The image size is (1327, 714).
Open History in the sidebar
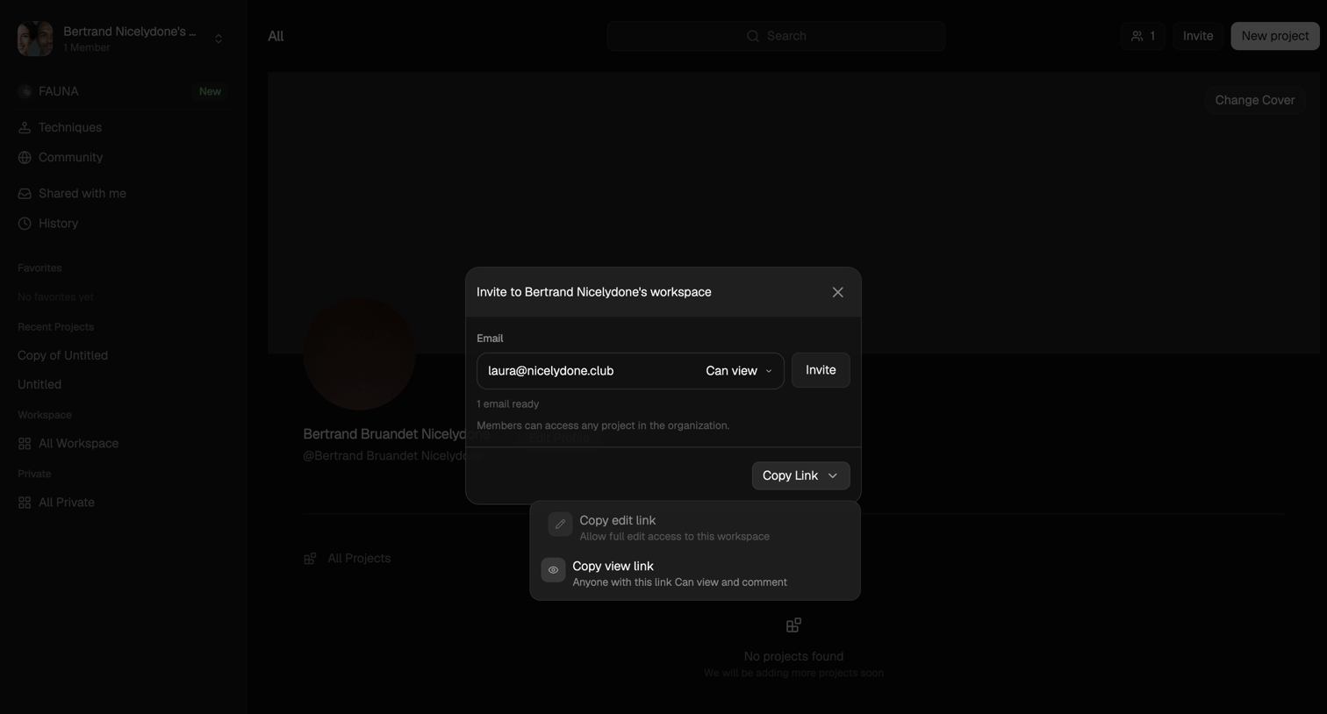(123, 224)
